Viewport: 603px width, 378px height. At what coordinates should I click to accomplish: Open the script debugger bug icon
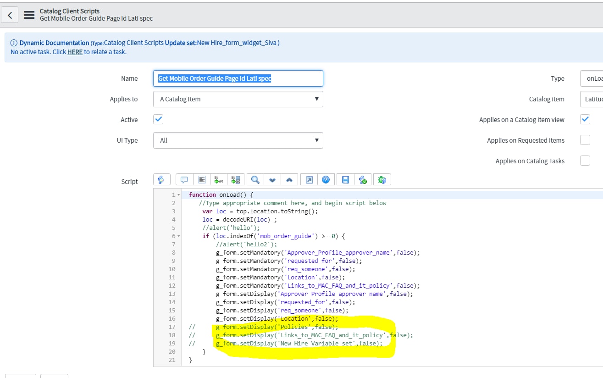[382, 179]
